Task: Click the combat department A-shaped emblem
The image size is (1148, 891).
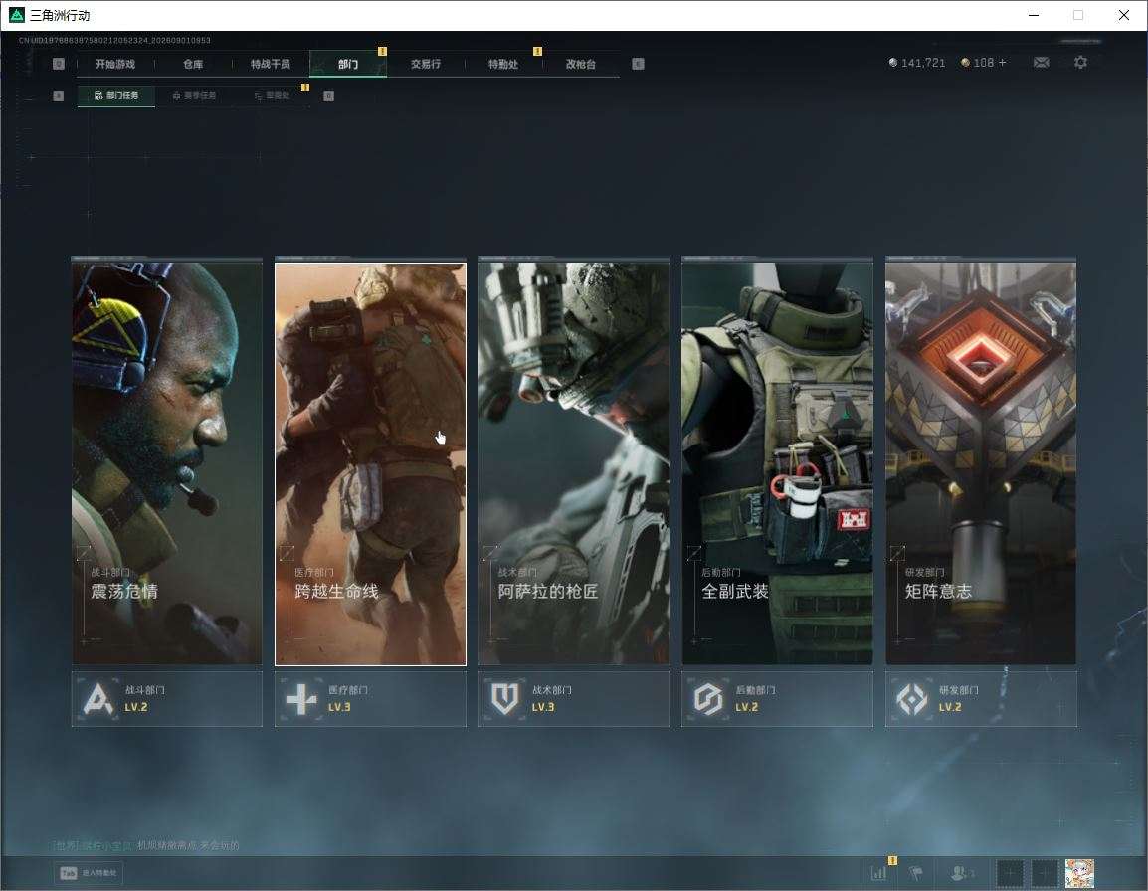Action: click(98, 699)
